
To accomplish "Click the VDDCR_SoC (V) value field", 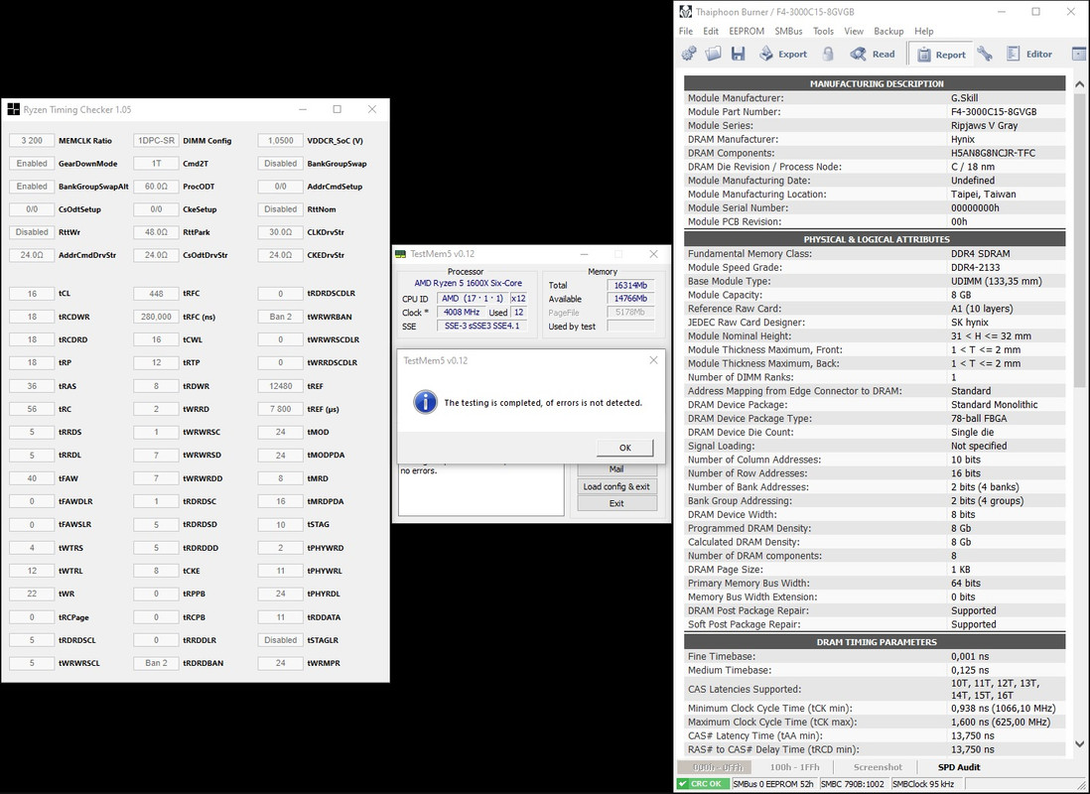I will [x=280, y=141].
